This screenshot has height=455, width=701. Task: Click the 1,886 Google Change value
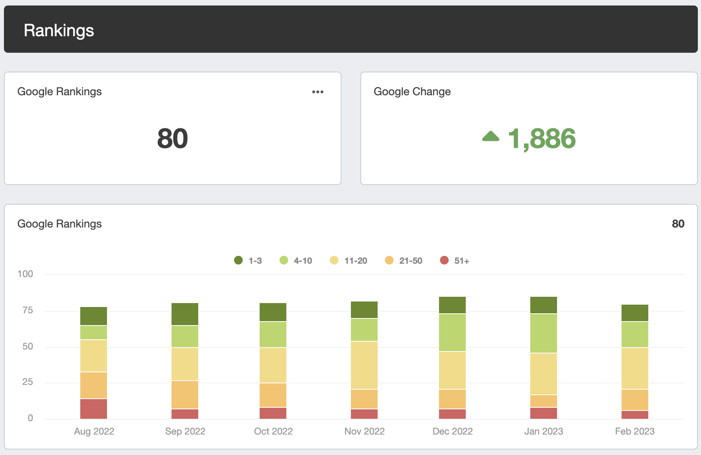[542, 139]
